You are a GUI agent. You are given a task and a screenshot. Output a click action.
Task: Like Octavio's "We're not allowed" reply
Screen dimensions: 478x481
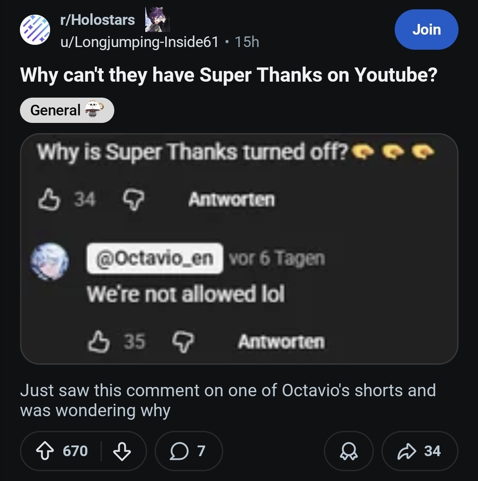(x=100, y=342)
